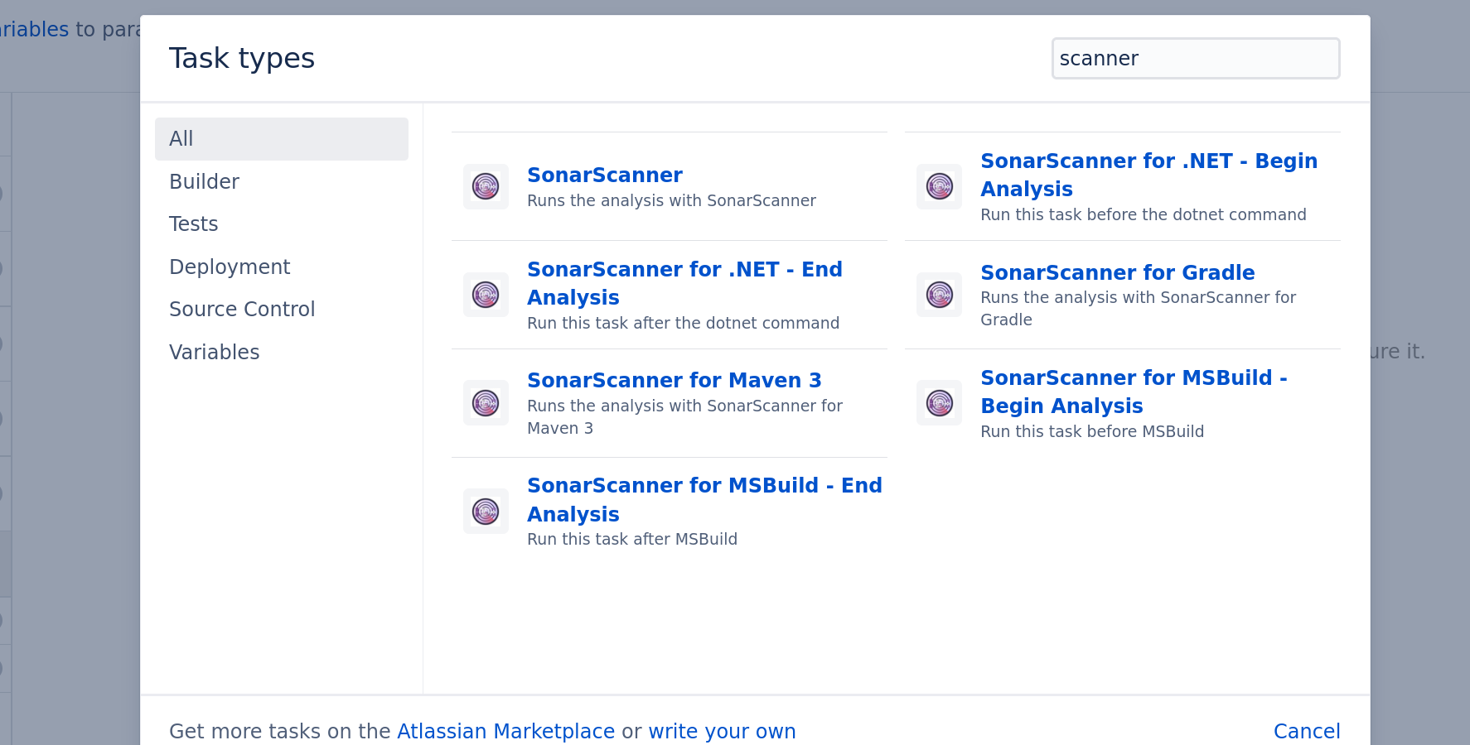
Task: Select the Variables category
Action: (214, 351)
